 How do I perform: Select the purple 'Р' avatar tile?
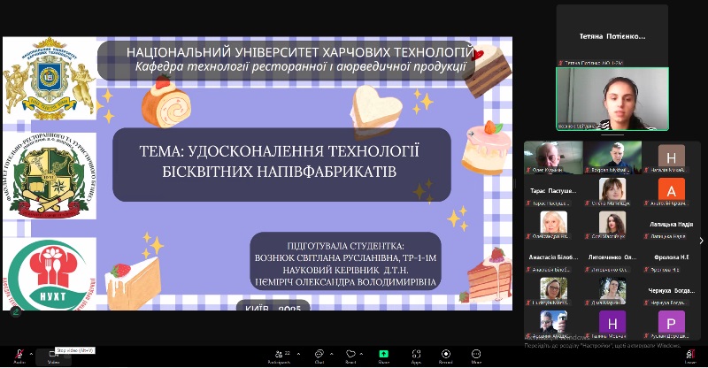pyautogui.click(x=671, y=324)
